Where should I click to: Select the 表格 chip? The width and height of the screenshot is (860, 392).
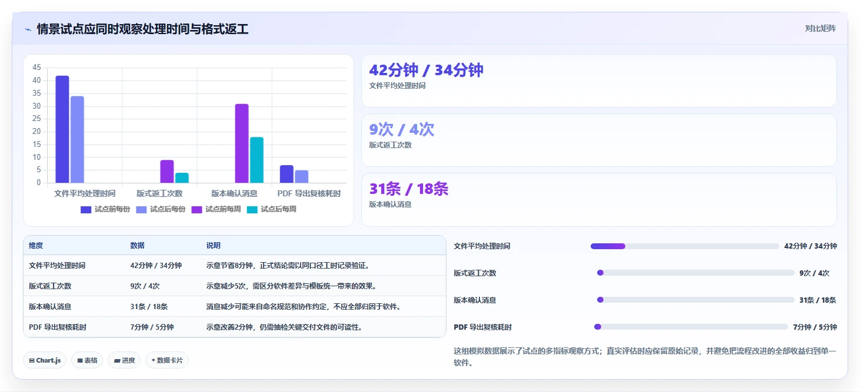[87, 360]
